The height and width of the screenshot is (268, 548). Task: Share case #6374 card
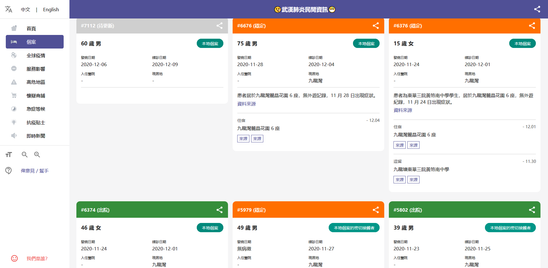pyautogui.click(x=220, y=210)
